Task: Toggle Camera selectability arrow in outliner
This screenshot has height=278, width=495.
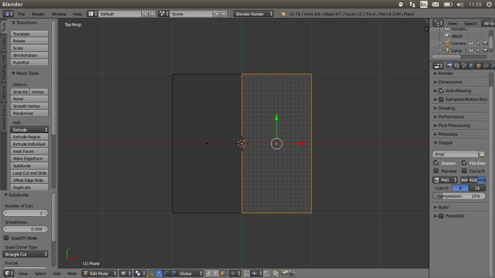Action: pyautogui.click(x=478, y=43)
